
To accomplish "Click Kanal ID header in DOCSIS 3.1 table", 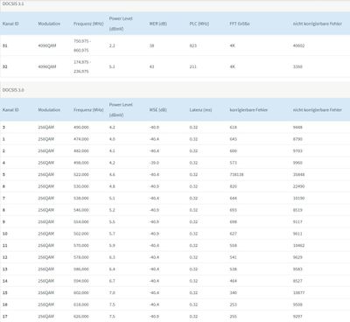I will [10, 24].
